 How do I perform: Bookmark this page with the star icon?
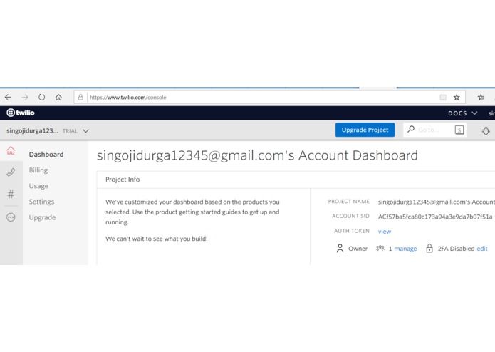457,97
